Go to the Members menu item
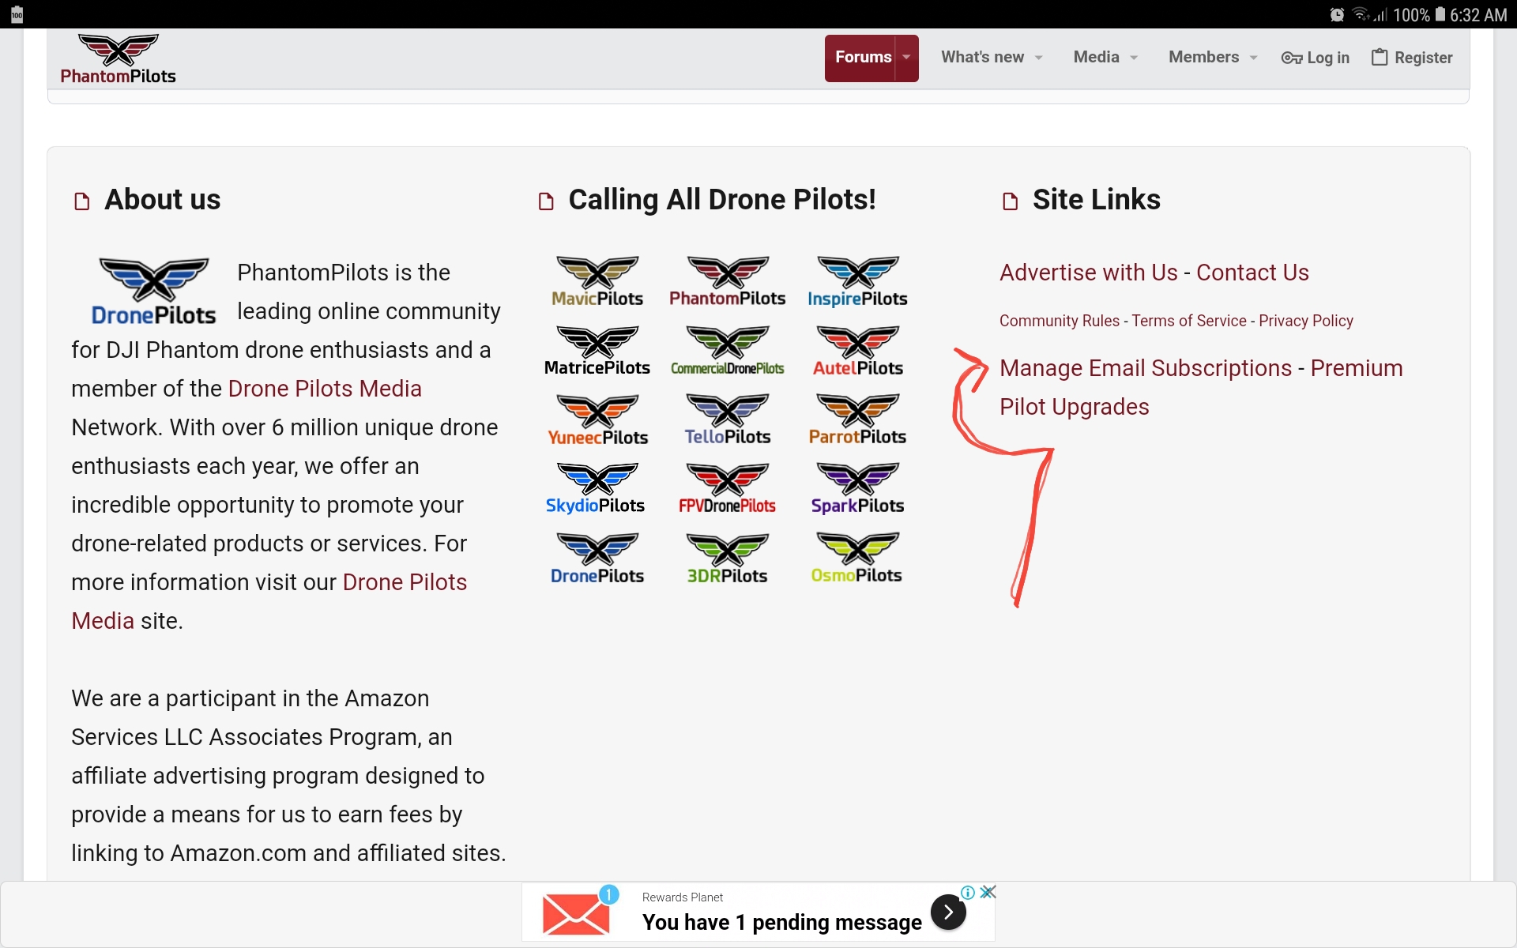This screenshot has height=948, width=1517. [1203, 57]
